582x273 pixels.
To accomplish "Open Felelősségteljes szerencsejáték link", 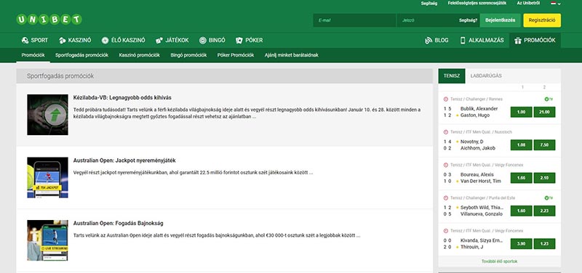I will pyautogui.click(x=477, y=4).
